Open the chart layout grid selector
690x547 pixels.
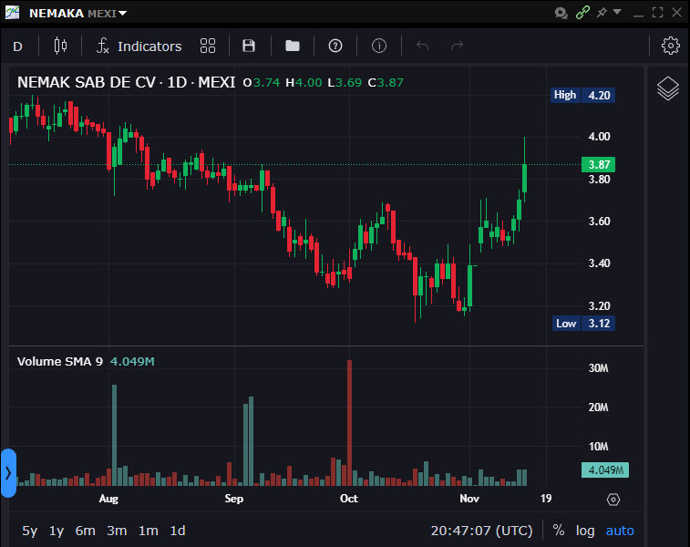click(208, 46)
